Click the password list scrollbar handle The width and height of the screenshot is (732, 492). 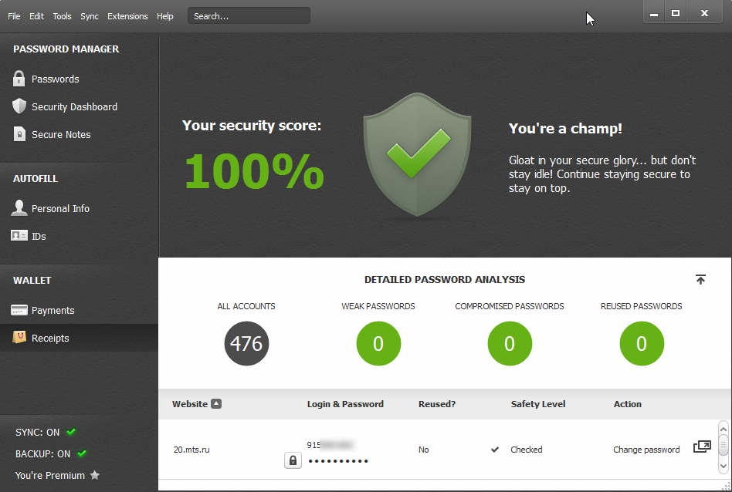(724, 446)
